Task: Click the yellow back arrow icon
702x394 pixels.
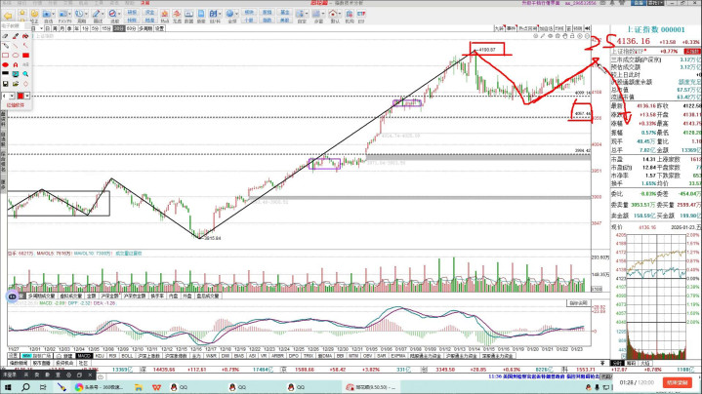Action: [x=8, y=16]
